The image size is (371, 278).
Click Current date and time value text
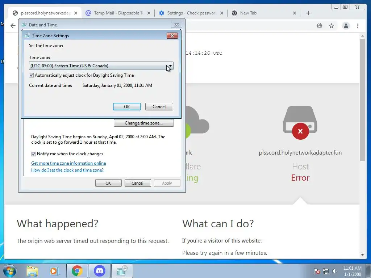coord(117,85)
